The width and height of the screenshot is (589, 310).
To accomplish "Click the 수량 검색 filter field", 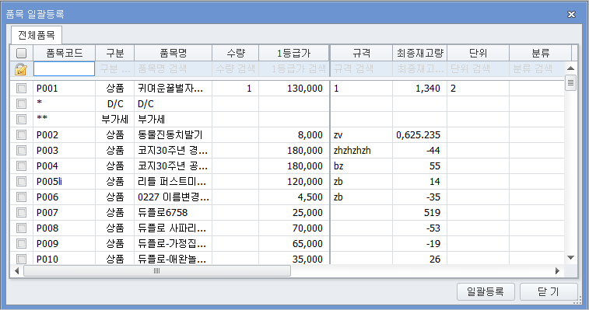I will point(236,69).
